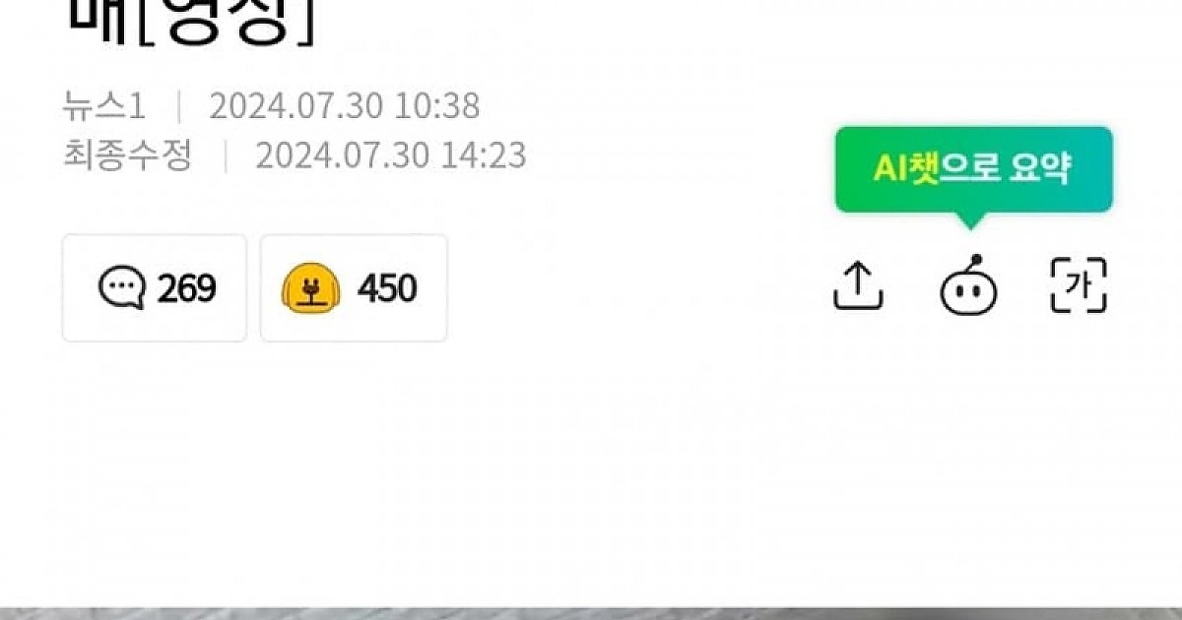
Task: Open the 450 reactions button
Action: point(354,288)
